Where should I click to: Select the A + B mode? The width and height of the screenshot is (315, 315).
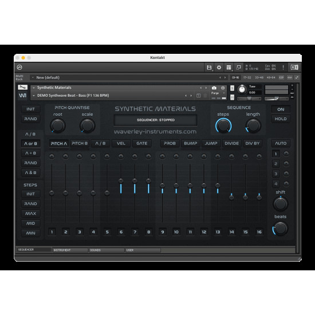[x=31, y=153]
